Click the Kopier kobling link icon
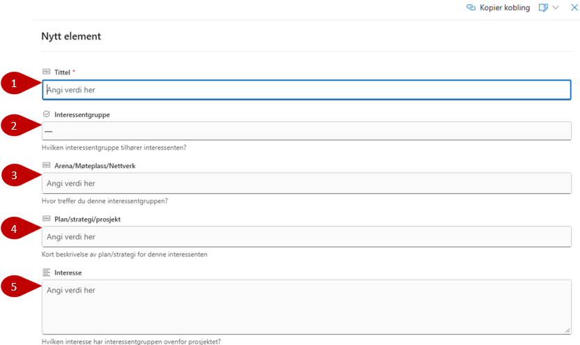 click(x=471, y=8)
